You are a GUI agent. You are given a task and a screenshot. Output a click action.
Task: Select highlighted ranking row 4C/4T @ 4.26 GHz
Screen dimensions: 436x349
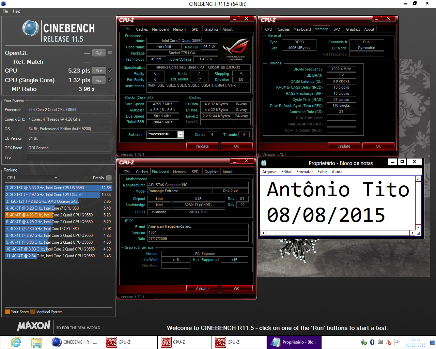tap(58, 215)
